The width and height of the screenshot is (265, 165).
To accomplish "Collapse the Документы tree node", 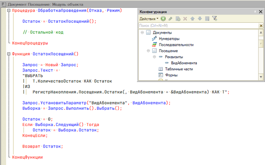I will pos(142,33).
